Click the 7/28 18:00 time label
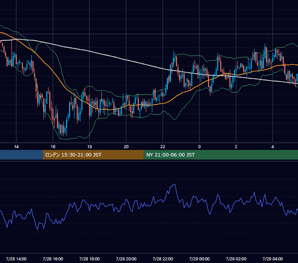This screenshot has height=263, width=298. (89, 259)
